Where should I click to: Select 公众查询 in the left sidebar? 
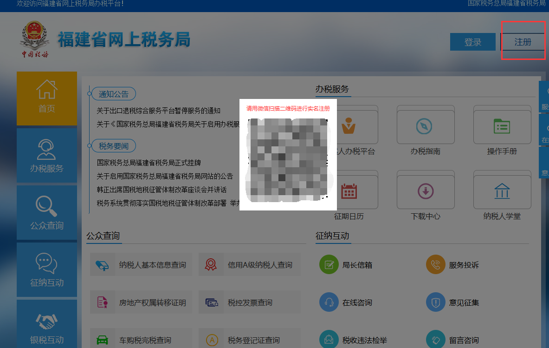[47, 212]
